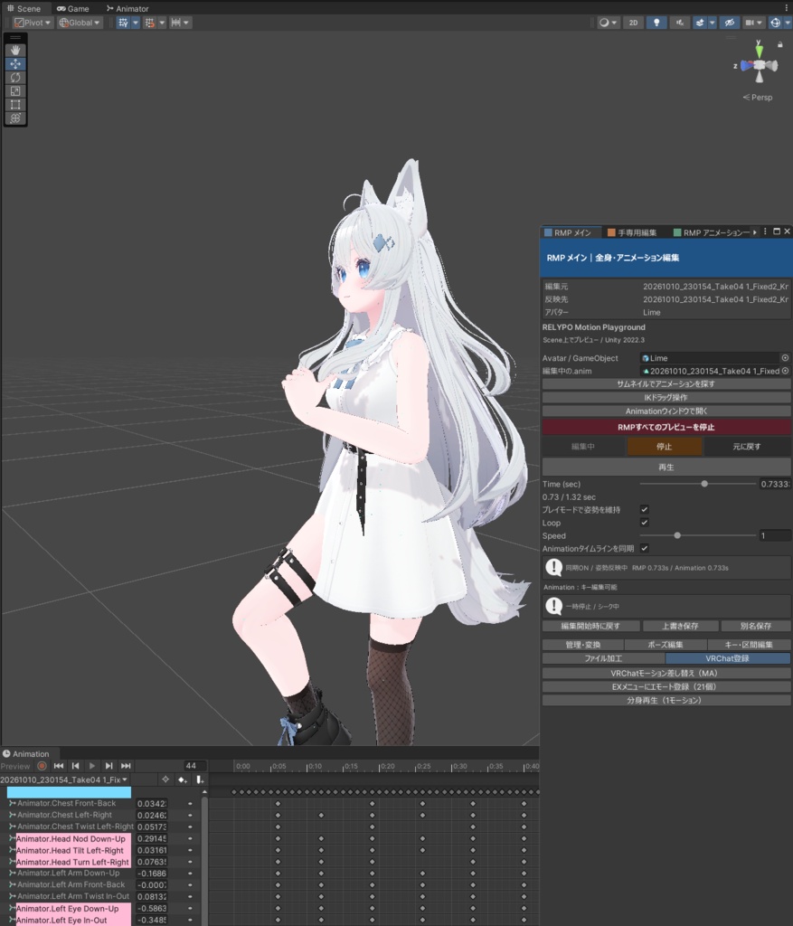Toggle hidden objects visibility eye icon
Viewport: 793px width, 926px height.
point(730,23)
